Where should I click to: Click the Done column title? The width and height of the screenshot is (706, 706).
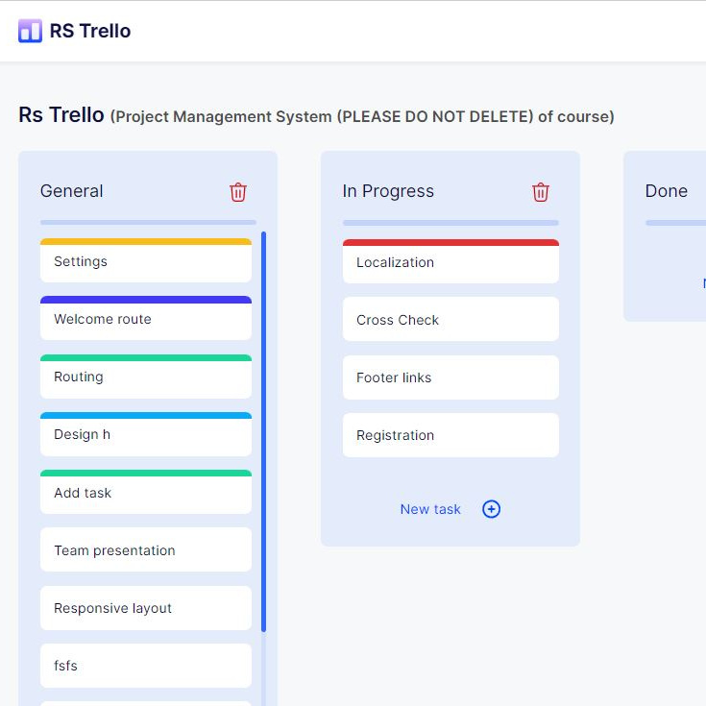coord(667,191)
